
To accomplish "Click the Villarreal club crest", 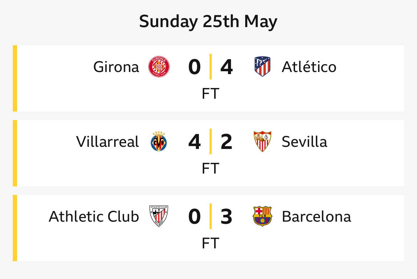I will click(159, 141).
